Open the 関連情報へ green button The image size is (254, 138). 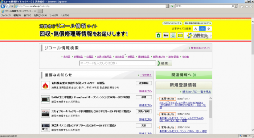pyautogui.click(x=184, y=75)
